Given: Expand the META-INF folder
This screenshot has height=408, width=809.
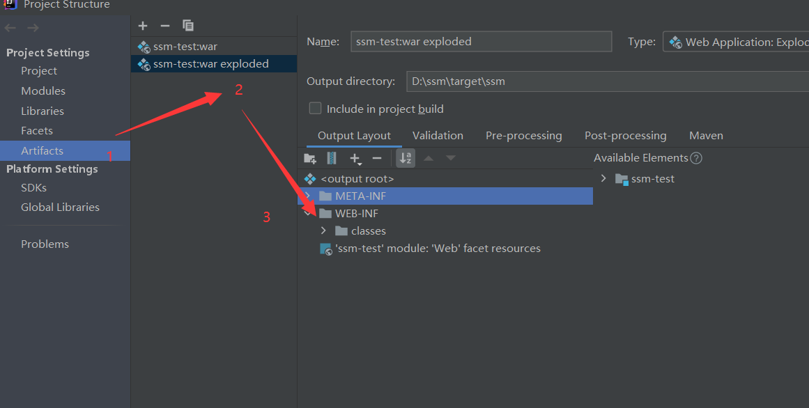Looking at the screenshot, I should point(307,196).
